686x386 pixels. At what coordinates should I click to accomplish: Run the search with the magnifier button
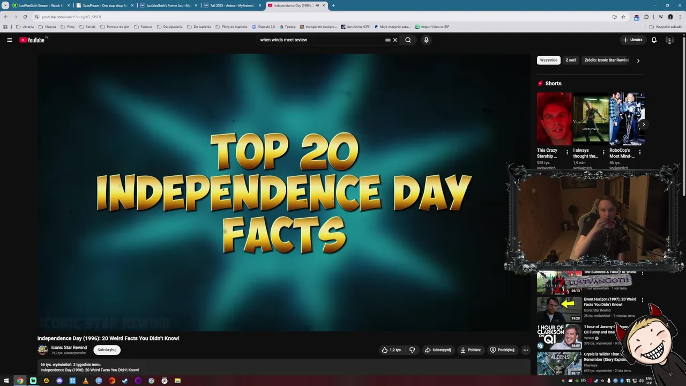point(408,40)
